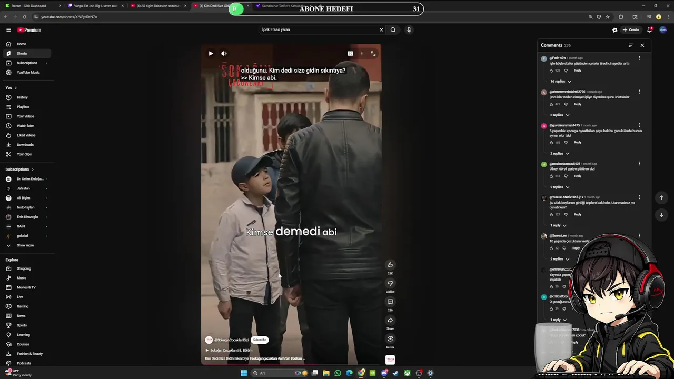
Task: Reply to Fatih-s7w's comment
Action: tap(578, 71)
